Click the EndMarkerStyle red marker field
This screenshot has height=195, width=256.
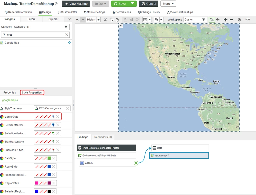pos(47,150)
